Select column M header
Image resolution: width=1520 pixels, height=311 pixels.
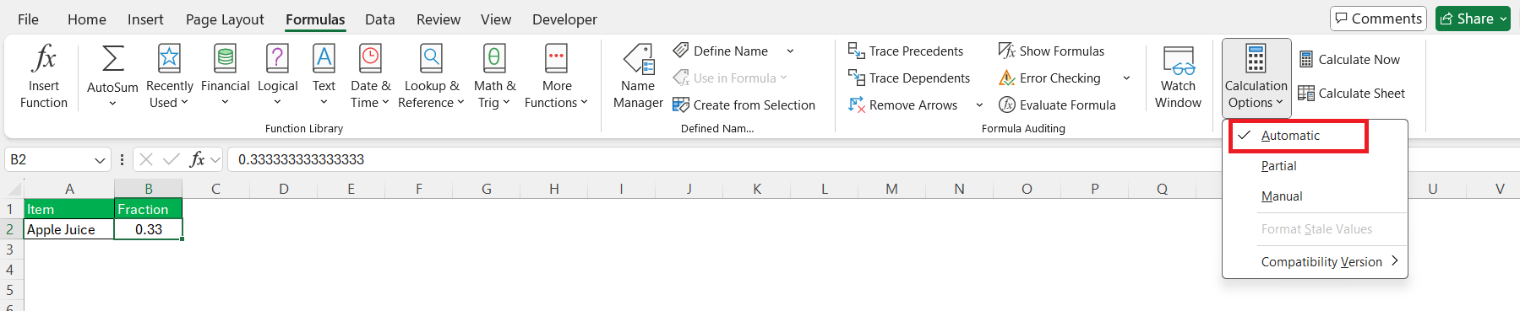coord(892,189)
